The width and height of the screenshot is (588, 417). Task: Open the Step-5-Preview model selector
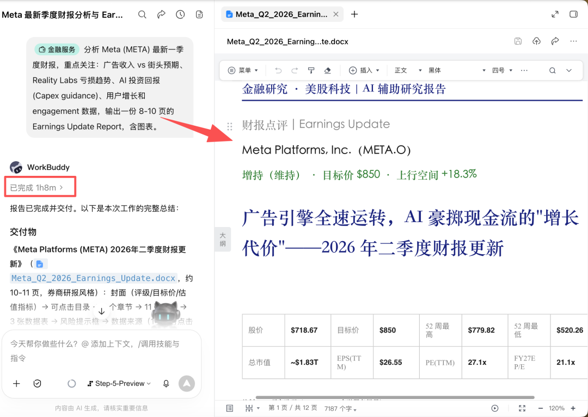119,384
